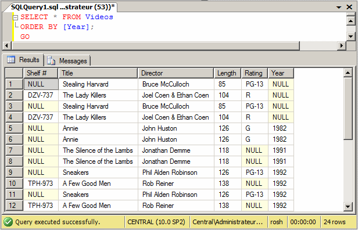
Task: Click DZV-737 cell in row 2
Action: (41, 95)
